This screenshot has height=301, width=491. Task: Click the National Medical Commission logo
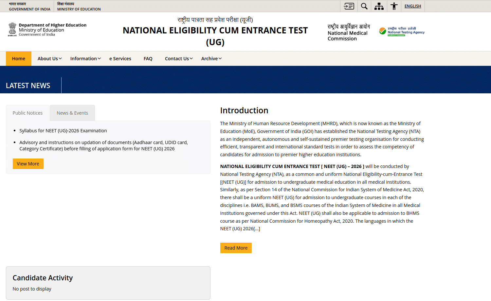pyautogui.click(x=349, y=32)
